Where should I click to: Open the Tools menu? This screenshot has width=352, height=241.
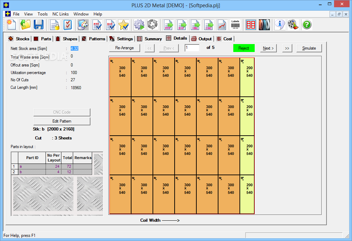[43, 14]
